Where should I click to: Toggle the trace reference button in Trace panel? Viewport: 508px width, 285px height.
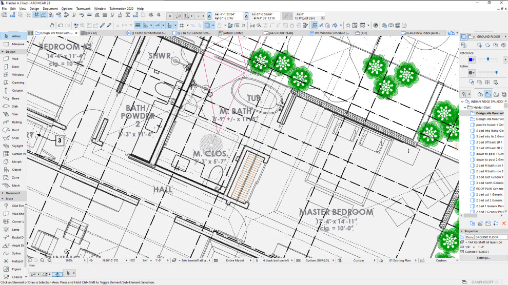tap(463, 36)
